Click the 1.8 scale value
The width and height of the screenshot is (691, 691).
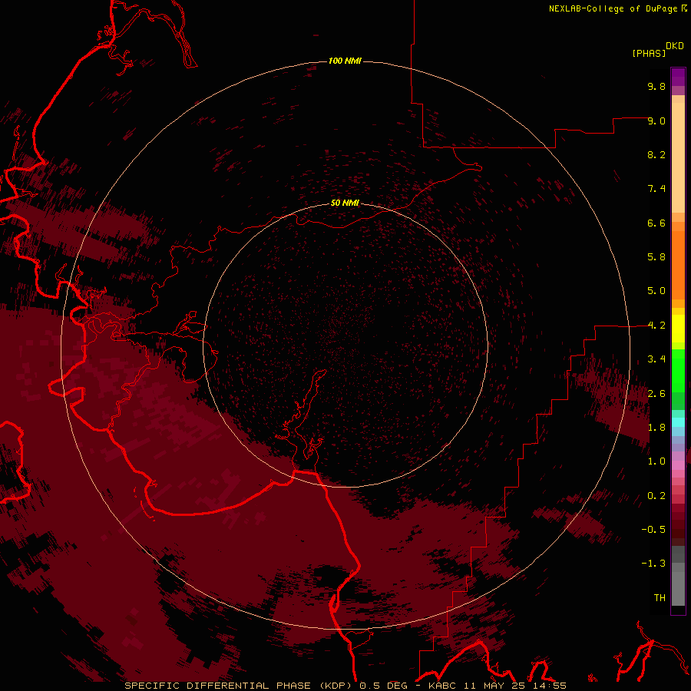point(656,428)
